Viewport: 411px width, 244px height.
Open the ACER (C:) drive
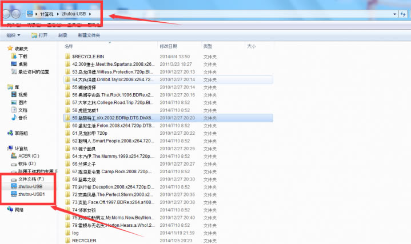coord(28,155)
